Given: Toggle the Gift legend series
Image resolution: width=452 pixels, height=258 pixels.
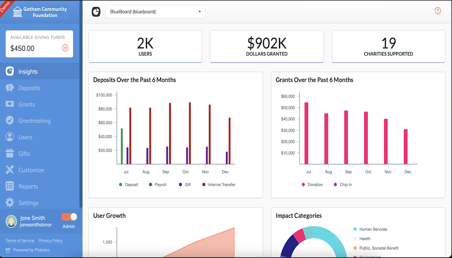Looking at the screenshot, I should tap(185, 185).
